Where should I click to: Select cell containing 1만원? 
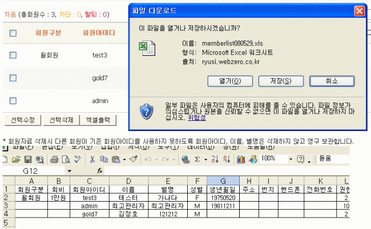[x=58, y=198]
